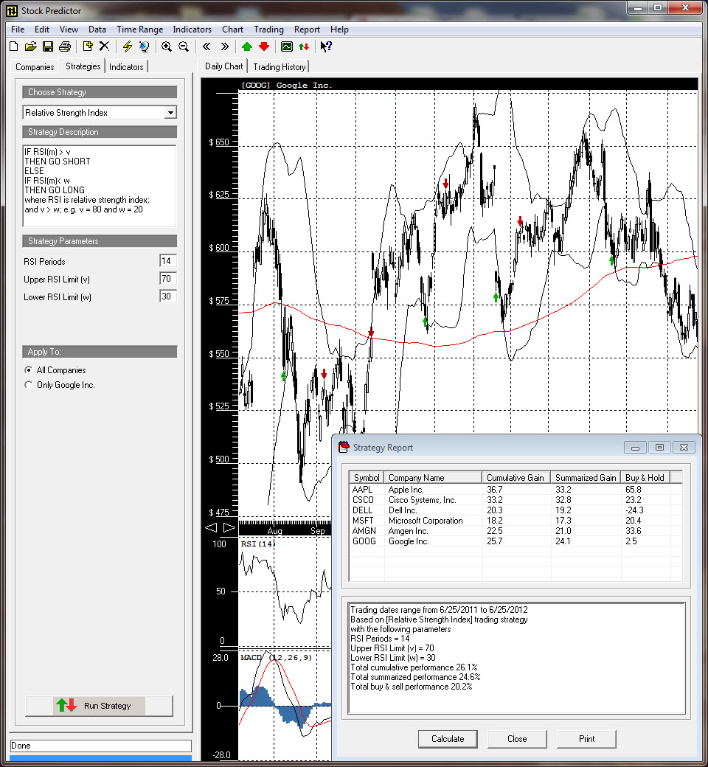This screenshot has height=767, width=708.
Task: Zoom in using the magnifier plus icon
Action: 167,46
